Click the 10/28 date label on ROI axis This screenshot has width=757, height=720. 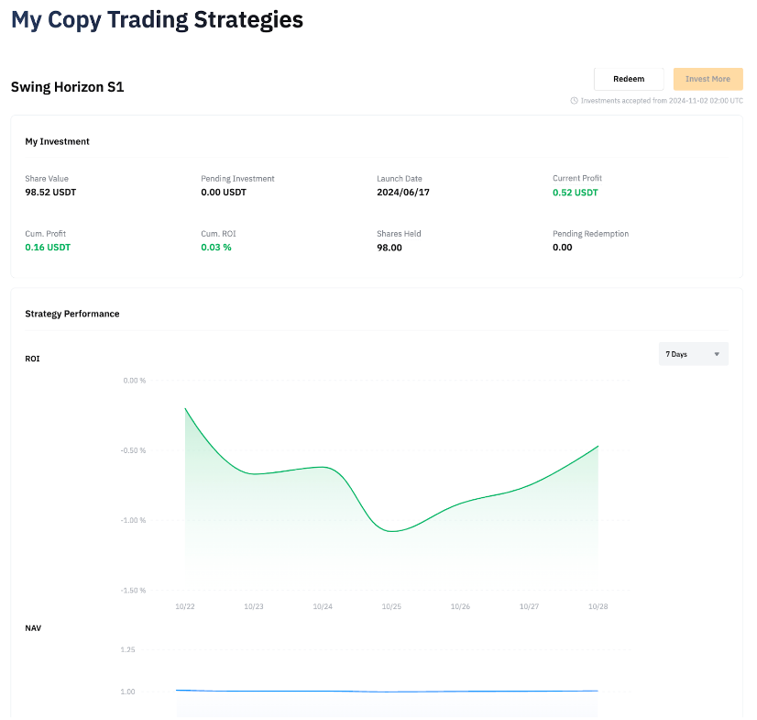(x=598, y=606)
